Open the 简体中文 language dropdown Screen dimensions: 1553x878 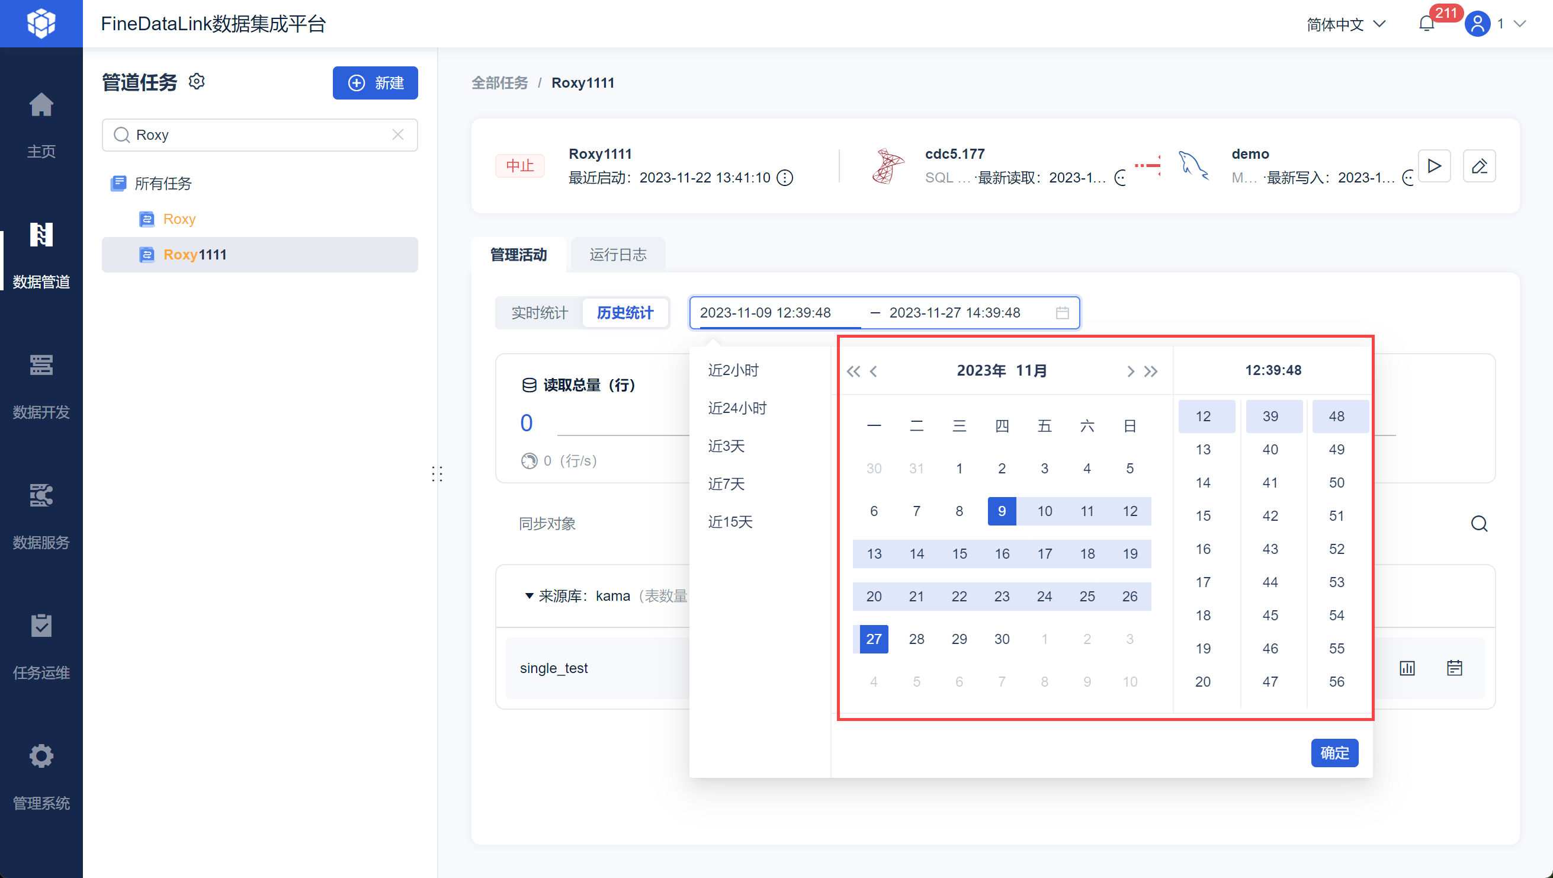tap(1345, 24)
